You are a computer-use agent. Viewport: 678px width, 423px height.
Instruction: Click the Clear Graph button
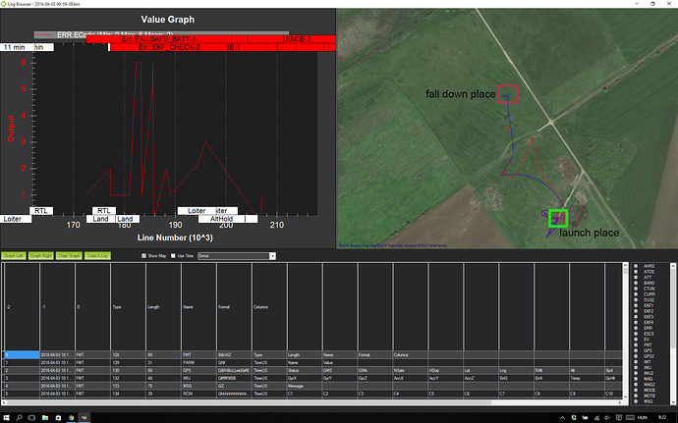click(x=69, y=256)
